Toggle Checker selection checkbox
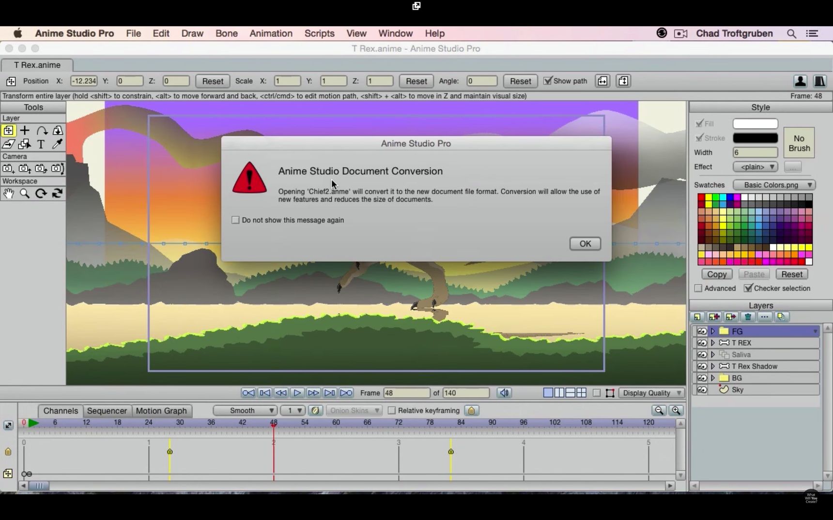Image resolution: width=833 pixels, height=520 pixels. [x=748, y=288]
